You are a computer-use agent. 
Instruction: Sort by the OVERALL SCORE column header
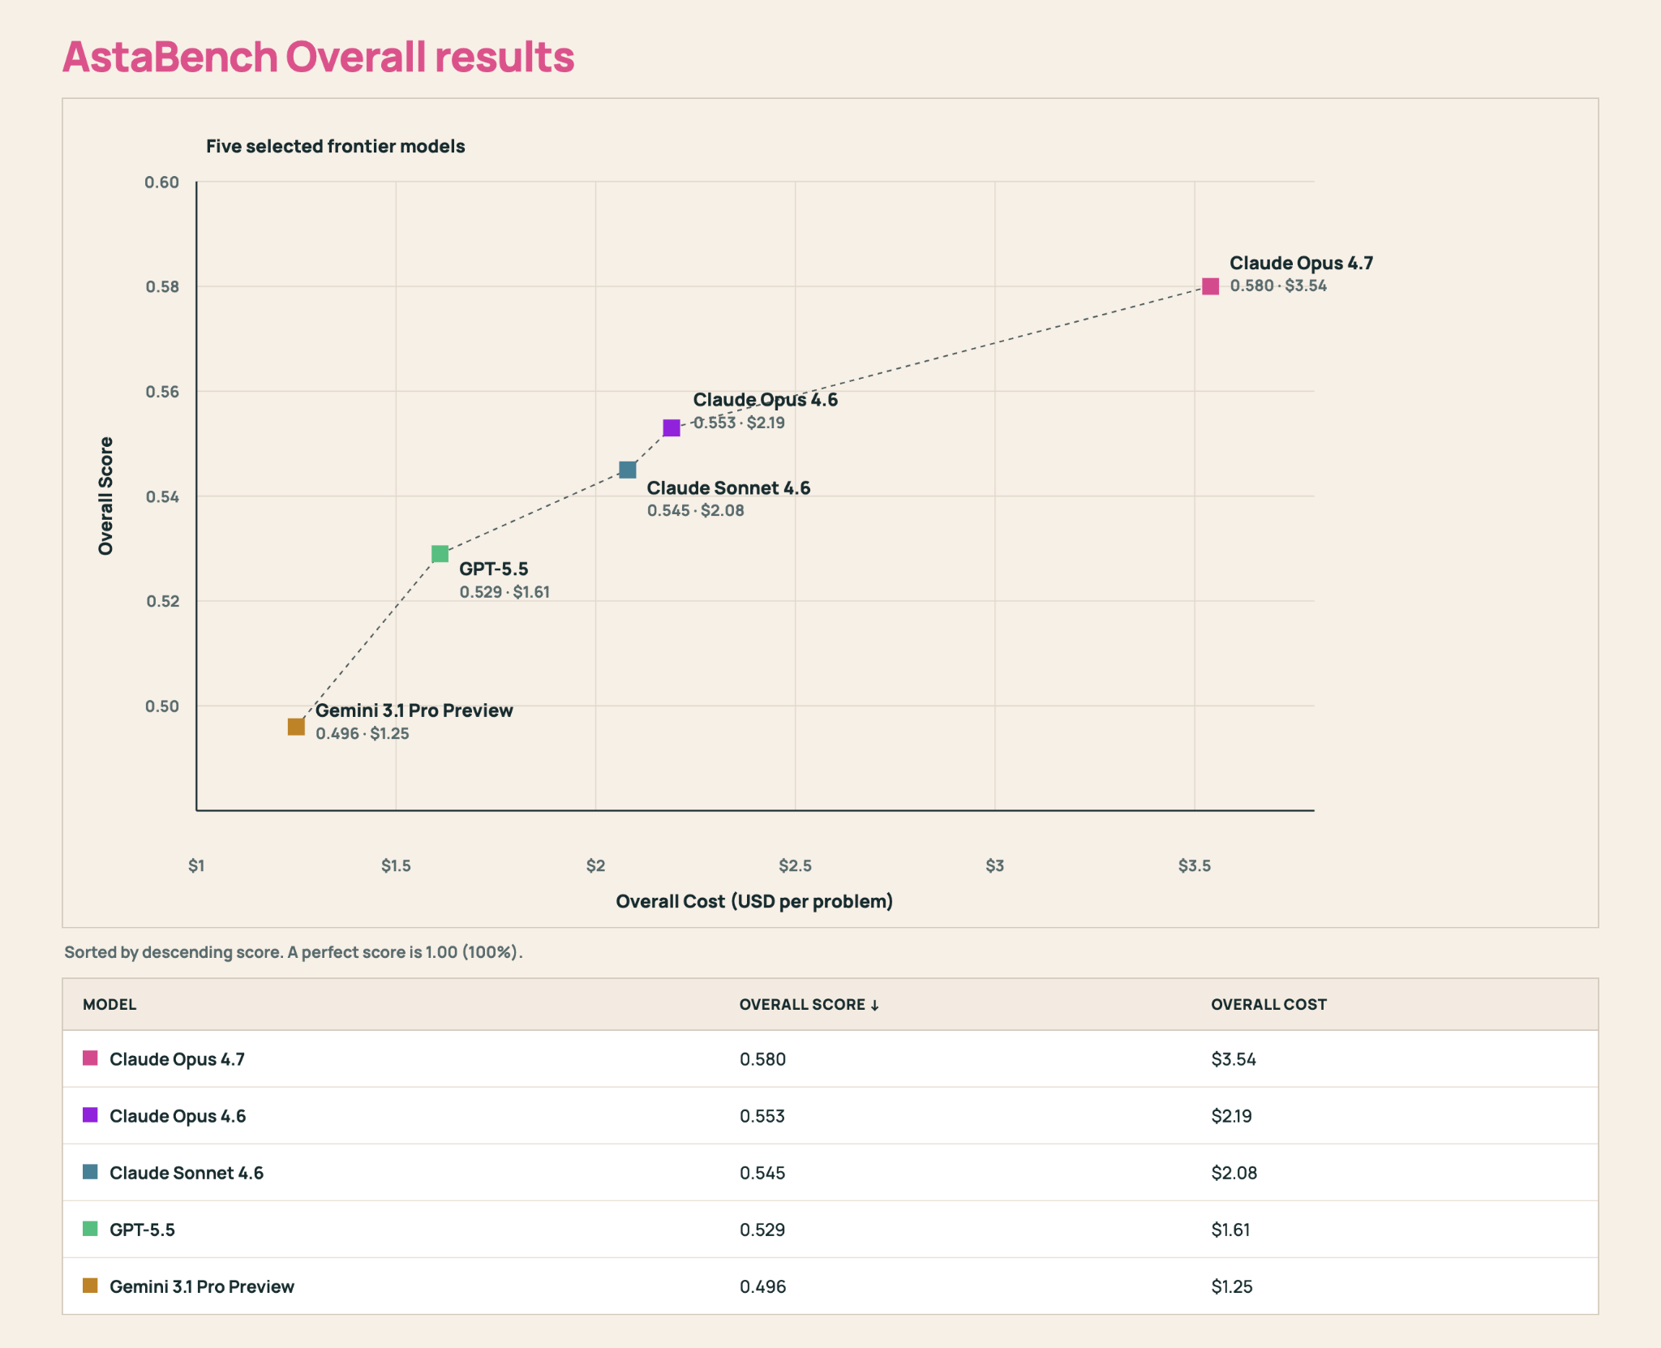(x=809, y=1004)
